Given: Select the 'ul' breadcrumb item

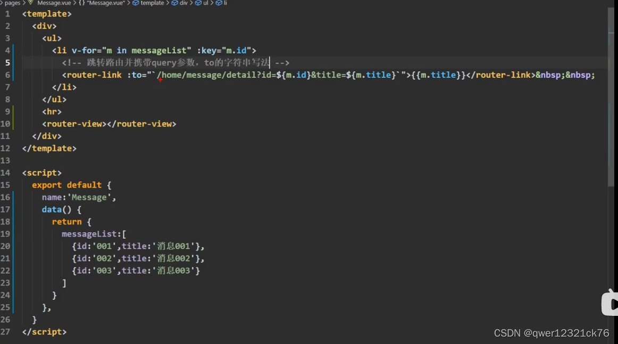Looking at the screenshot, I should (205, 3).
